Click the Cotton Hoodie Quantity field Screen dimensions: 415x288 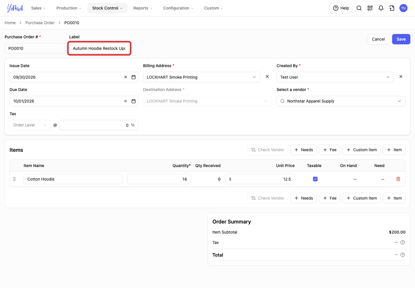(159, 179)
